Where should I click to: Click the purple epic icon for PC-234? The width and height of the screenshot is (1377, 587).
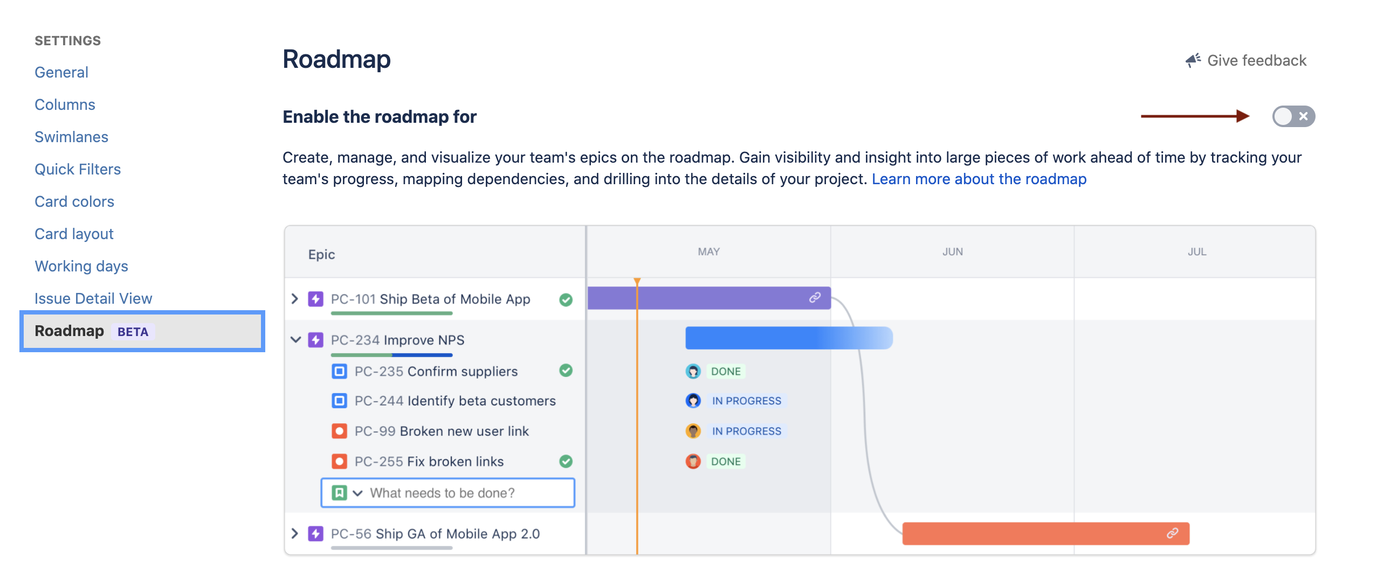point(315,340)
